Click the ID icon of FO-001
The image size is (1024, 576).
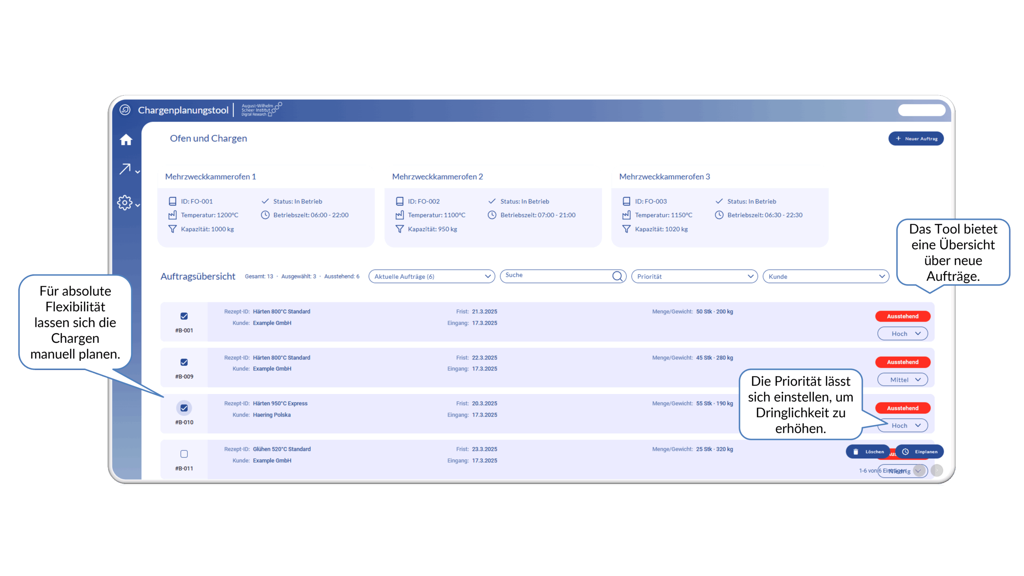pos(172,201)
